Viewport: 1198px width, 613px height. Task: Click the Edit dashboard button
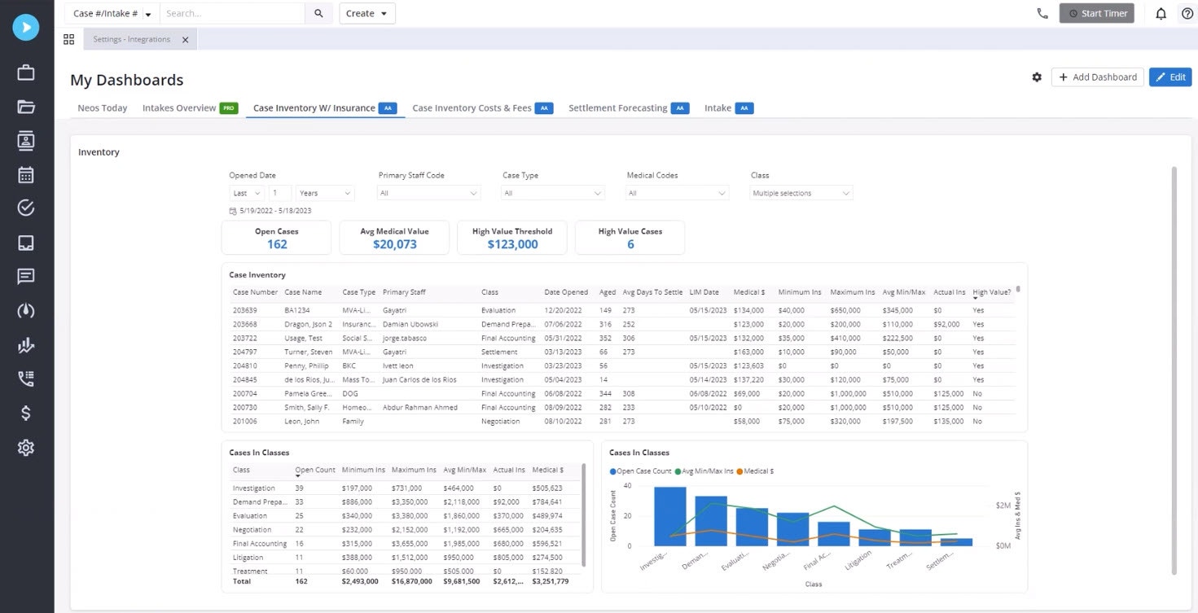click(x=1170, y=77)
